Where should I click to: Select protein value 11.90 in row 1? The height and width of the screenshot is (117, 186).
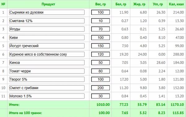tap(124, 12)
